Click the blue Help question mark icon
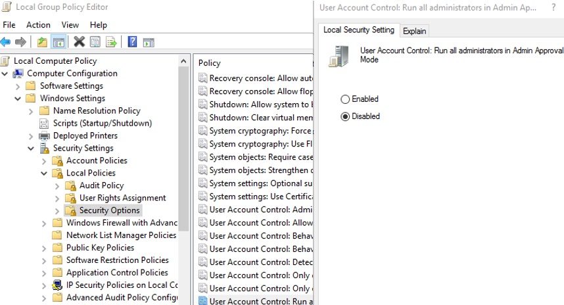The image size is (564, 305). (x=132, y=42)
